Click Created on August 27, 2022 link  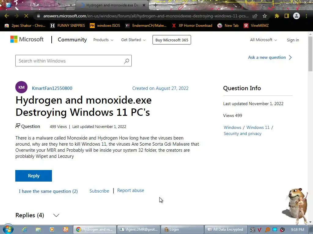point(160,88)
